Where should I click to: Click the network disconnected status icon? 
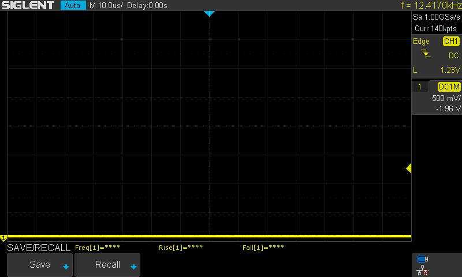[x=422, y=271]
